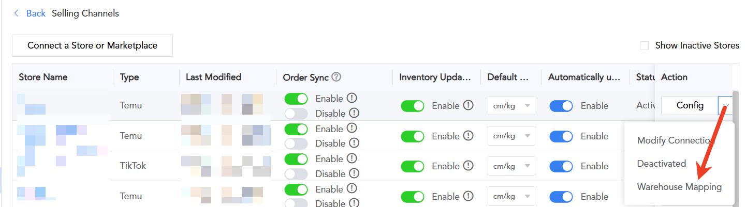Screen dimensions: 746x207
Task: Click the Config button
Action: click(x=690, y=106)
